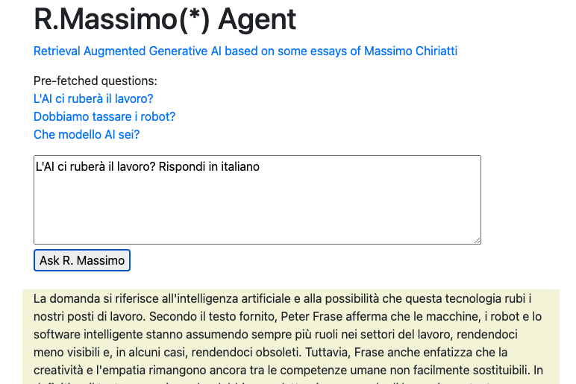The image size is (576, 384).
Task: Click the R.Massimo(*) Agent page heading
Action: click(x=165, y=19)
